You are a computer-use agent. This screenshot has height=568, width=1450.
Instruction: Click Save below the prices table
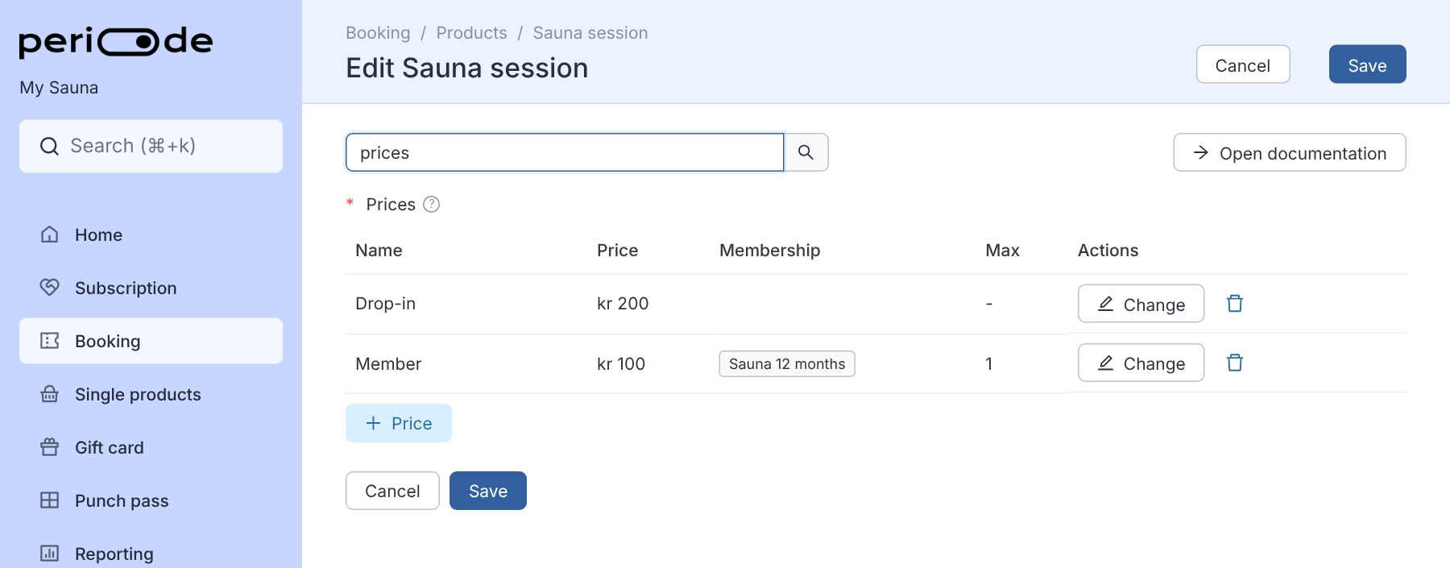[x=488, y=491]
